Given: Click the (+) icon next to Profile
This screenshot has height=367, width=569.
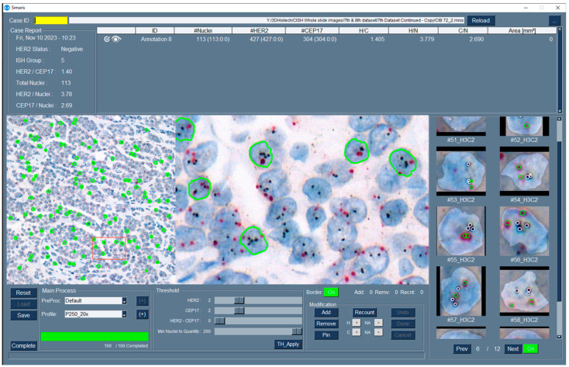Looking at the screenshot, I should (x=143, y=314).
